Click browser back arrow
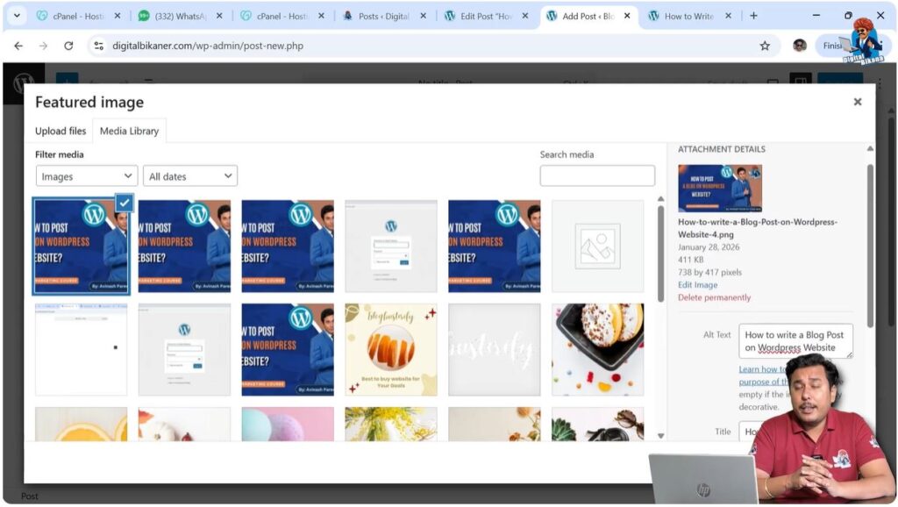898x507 pixels. [18, 46]
